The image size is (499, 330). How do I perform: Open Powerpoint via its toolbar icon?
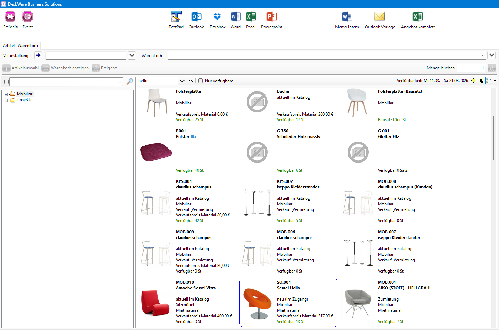[271, 19]
